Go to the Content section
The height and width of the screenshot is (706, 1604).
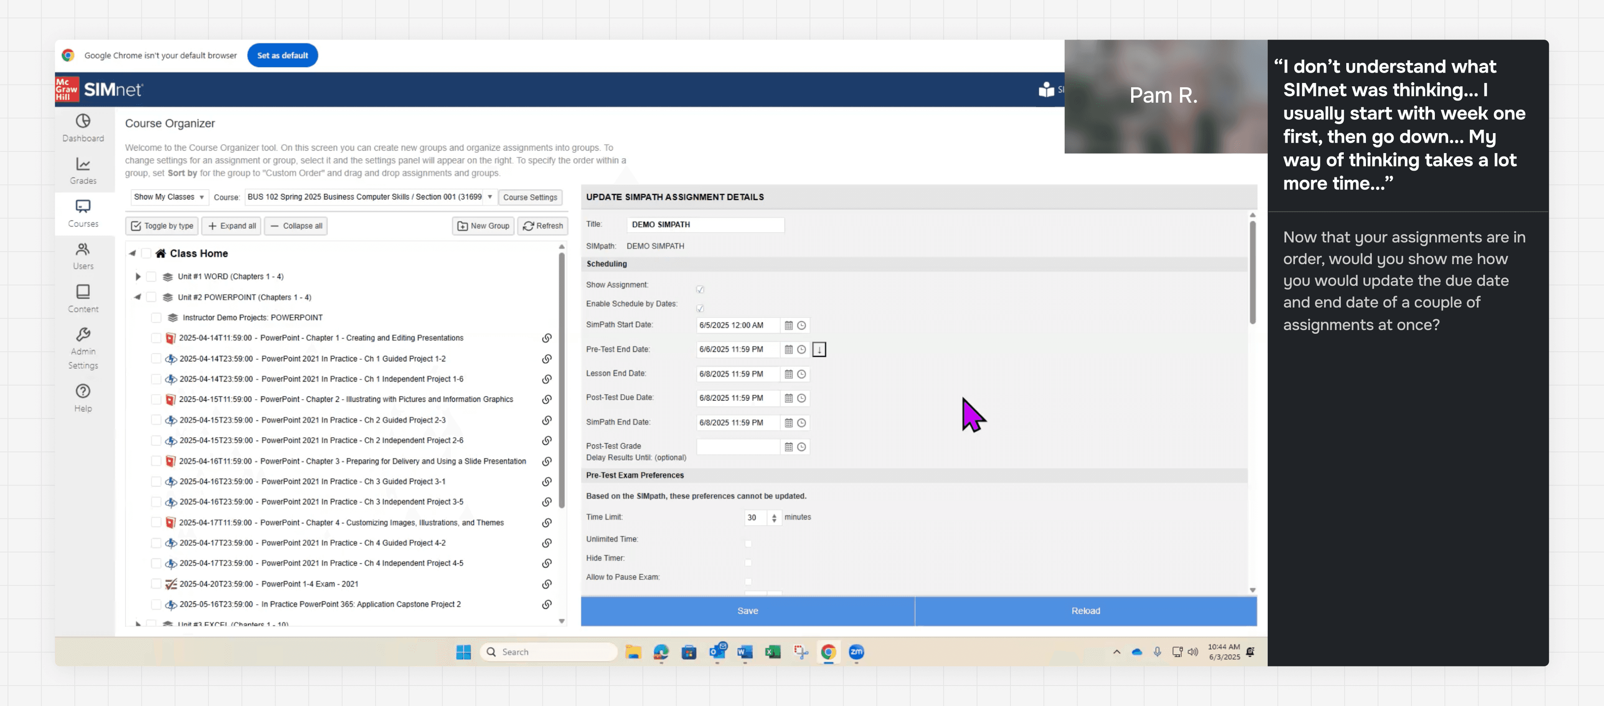coord(83,299)
